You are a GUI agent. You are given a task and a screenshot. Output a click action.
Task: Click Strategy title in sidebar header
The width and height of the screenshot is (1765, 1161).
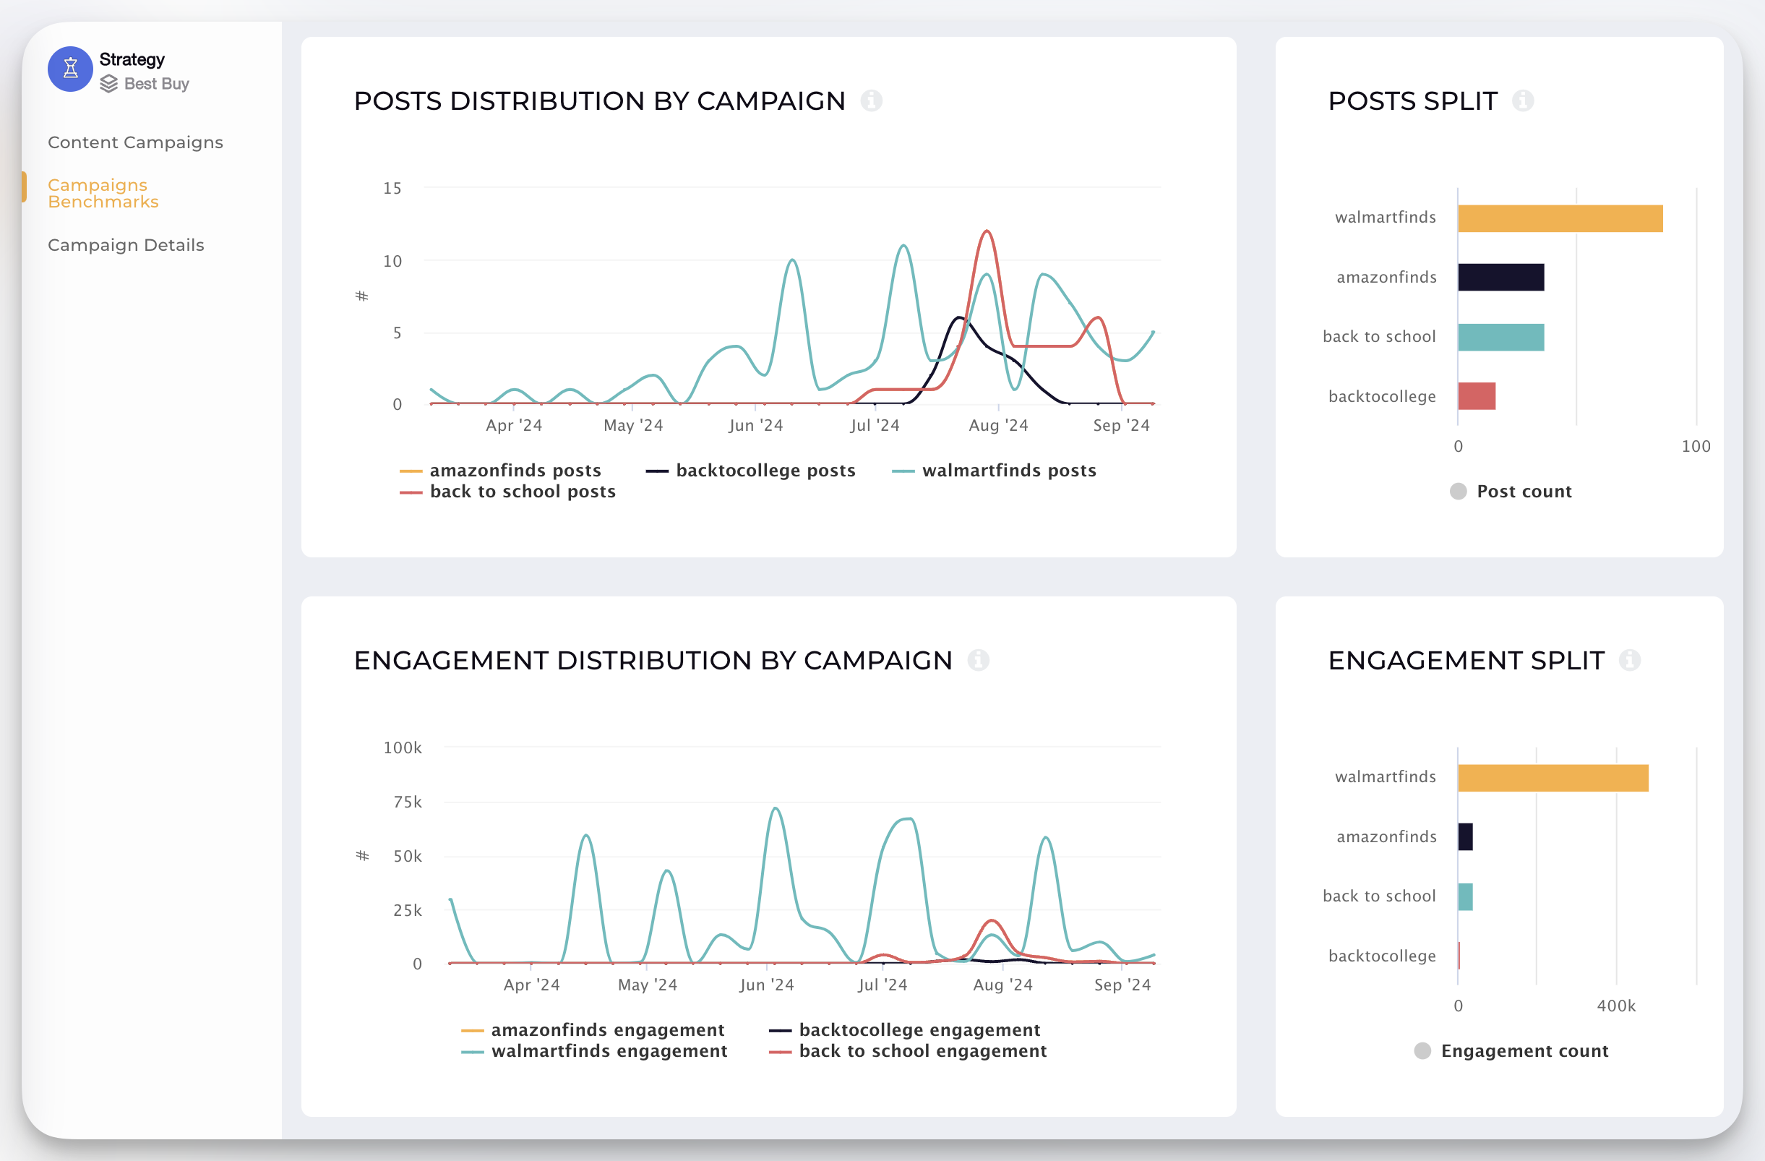click(x=132, y=59)
